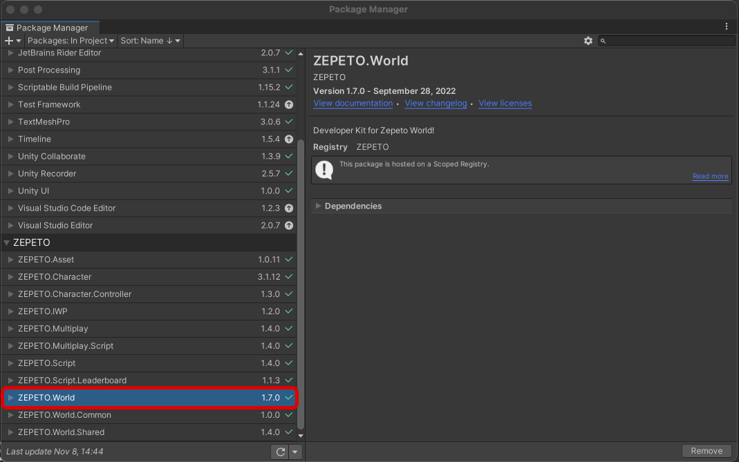Screen dimensions: 739x462
Task: Select the ZEPETO.World.Common package
Action: pyautogui.click(x=149, y=415)
